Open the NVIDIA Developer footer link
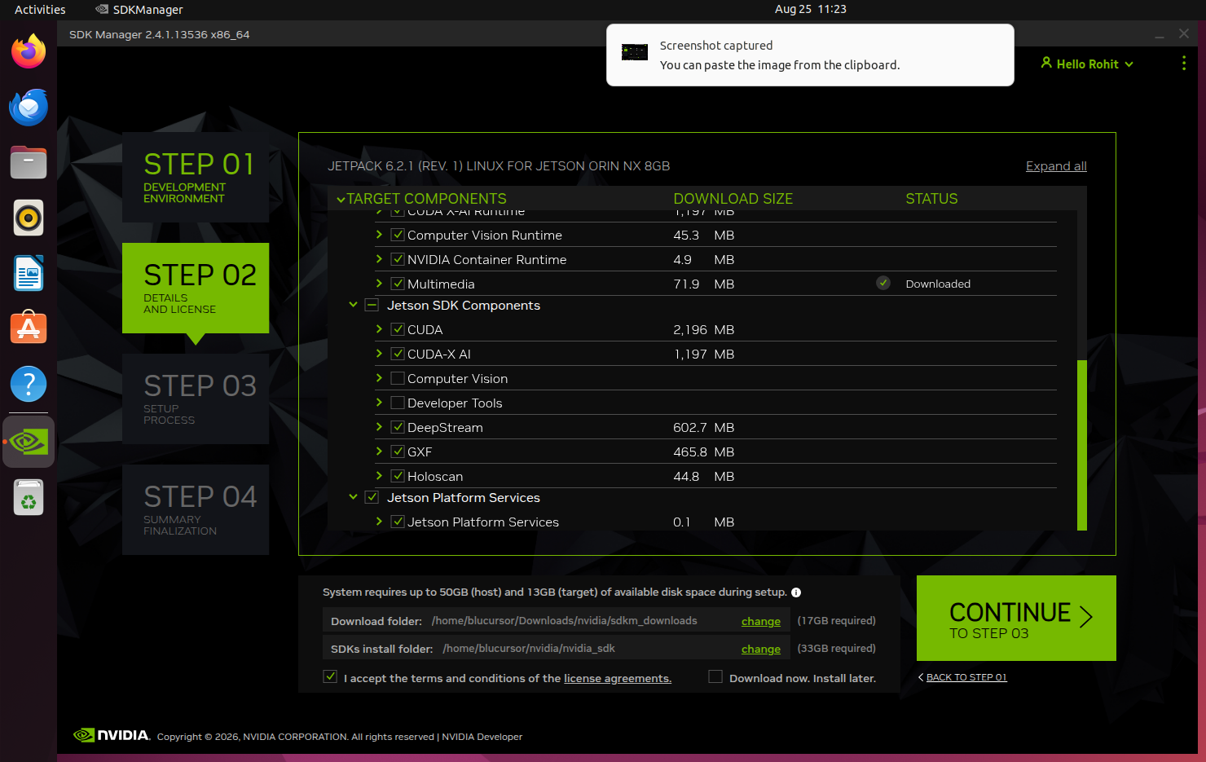 tap(482, 737)
